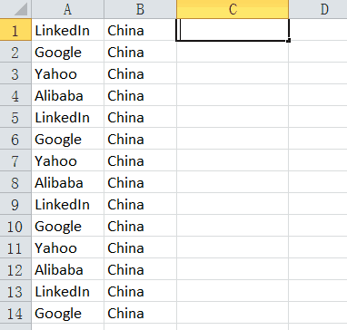Select row 7 header

click(x=15, y=160)
